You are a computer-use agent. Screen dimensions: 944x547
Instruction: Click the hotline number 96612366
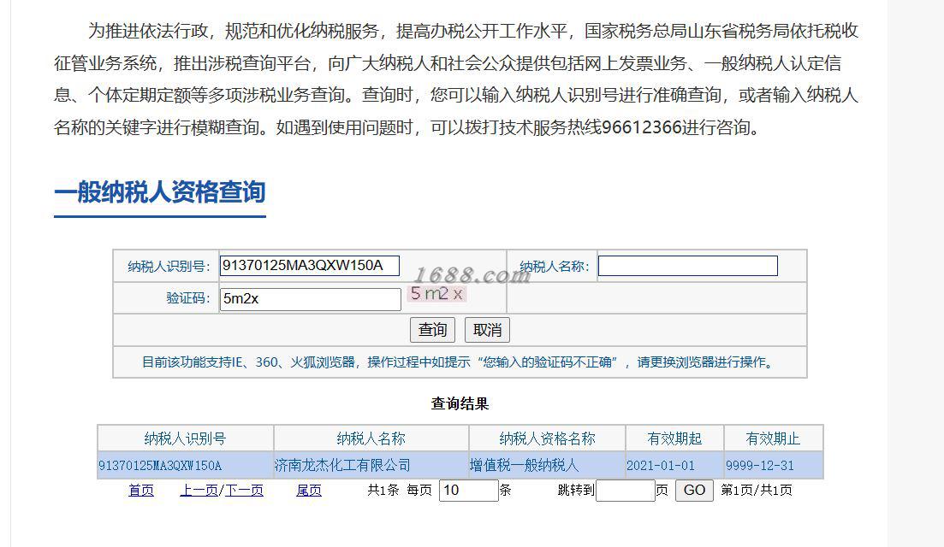(x=640, y=127)
